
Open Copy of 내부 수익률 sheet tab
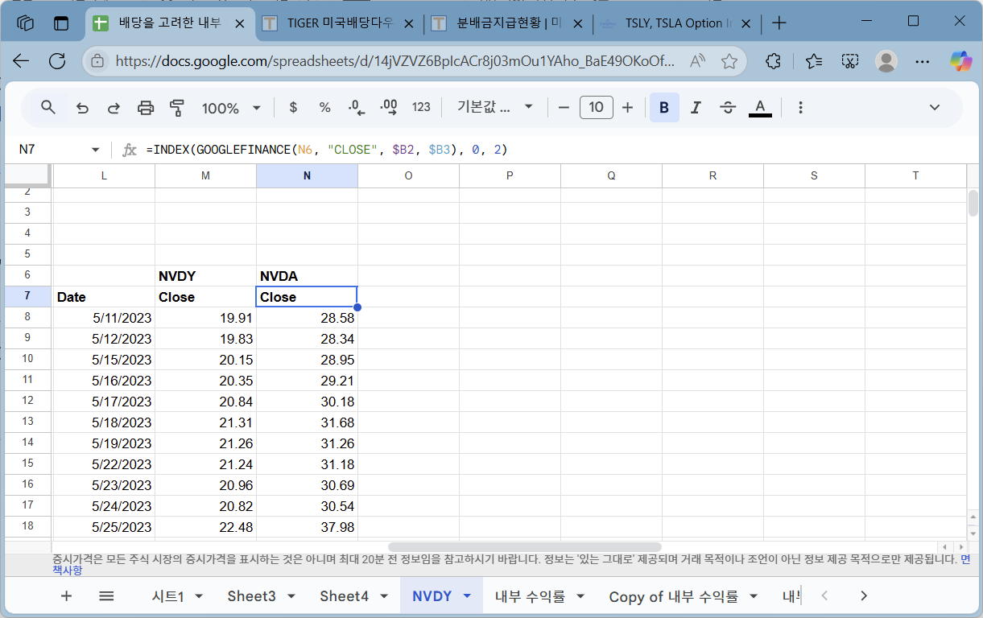(673, 596)
